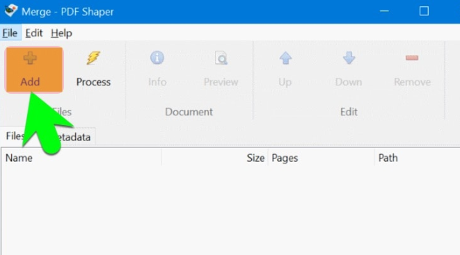This screenshot has width=460, height=255.
Task: Sort list by Size column
Action: coord(215,158)
